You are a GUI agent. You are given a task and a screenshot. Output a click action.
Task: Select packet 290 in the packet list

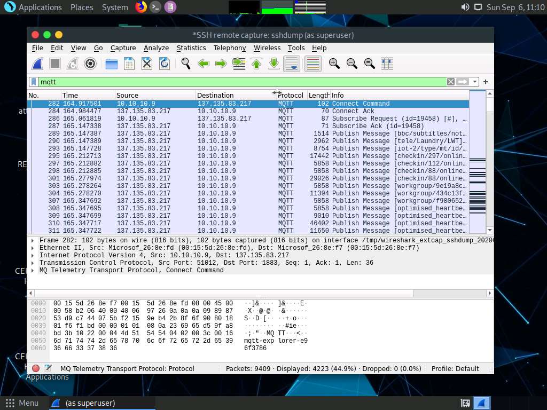[214, 141]
